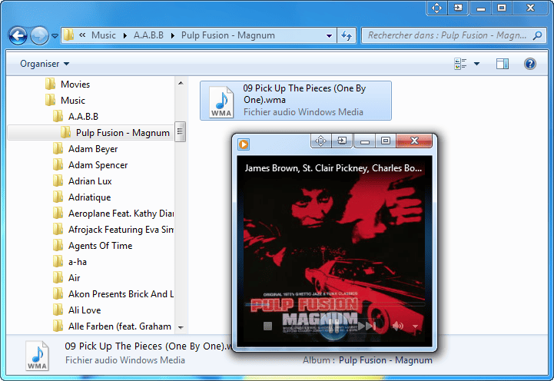The image size is (554, 381).
Task: Click the Explorer forward arrow button
Action: point(39,35)
